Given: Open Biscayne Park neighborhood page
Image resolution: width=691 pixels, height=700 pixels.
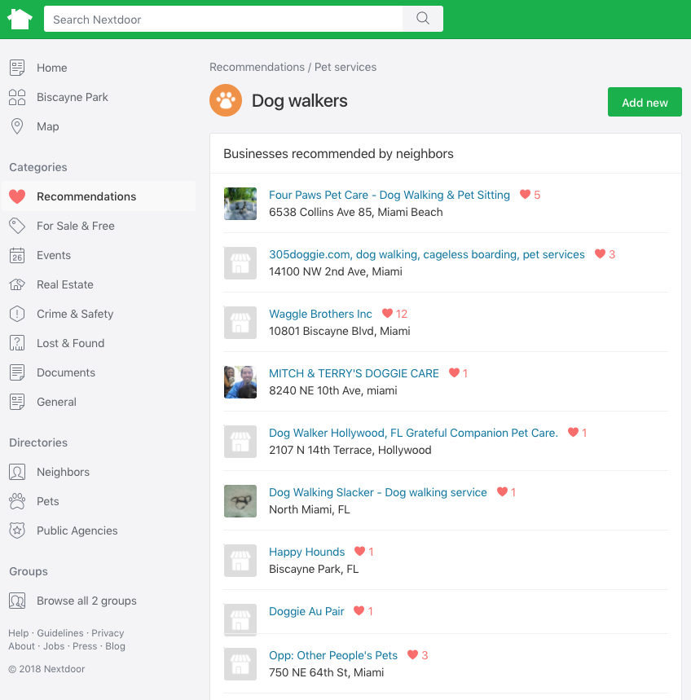Looking at the screenshot, I should (73, 97).
